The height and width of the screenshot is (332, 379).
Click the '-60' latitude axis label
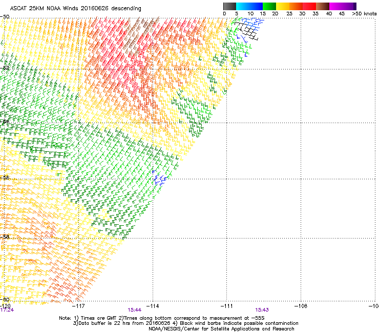5,299
